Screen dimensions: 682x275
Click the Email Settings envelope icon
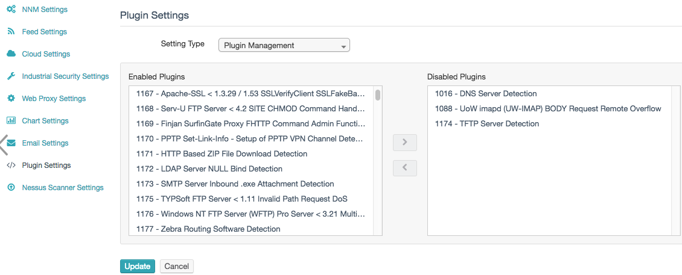(11, 143)
